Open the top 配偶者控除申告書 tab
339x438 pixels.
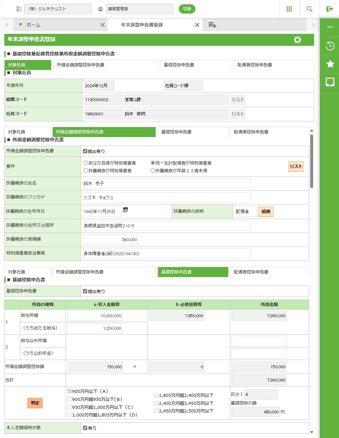point(273,65)
